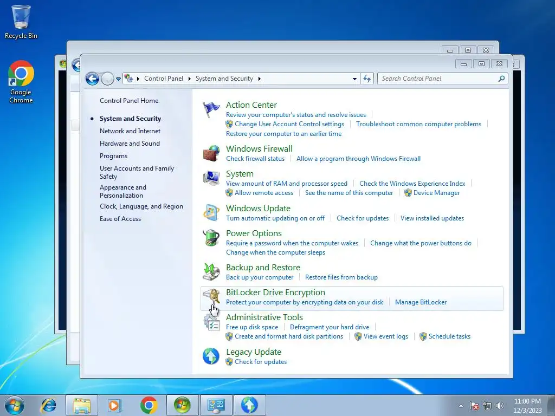The height and width of the screenshot is (416, 555).
Task: Open Restore files from backup
Action: tap(341, 277)
